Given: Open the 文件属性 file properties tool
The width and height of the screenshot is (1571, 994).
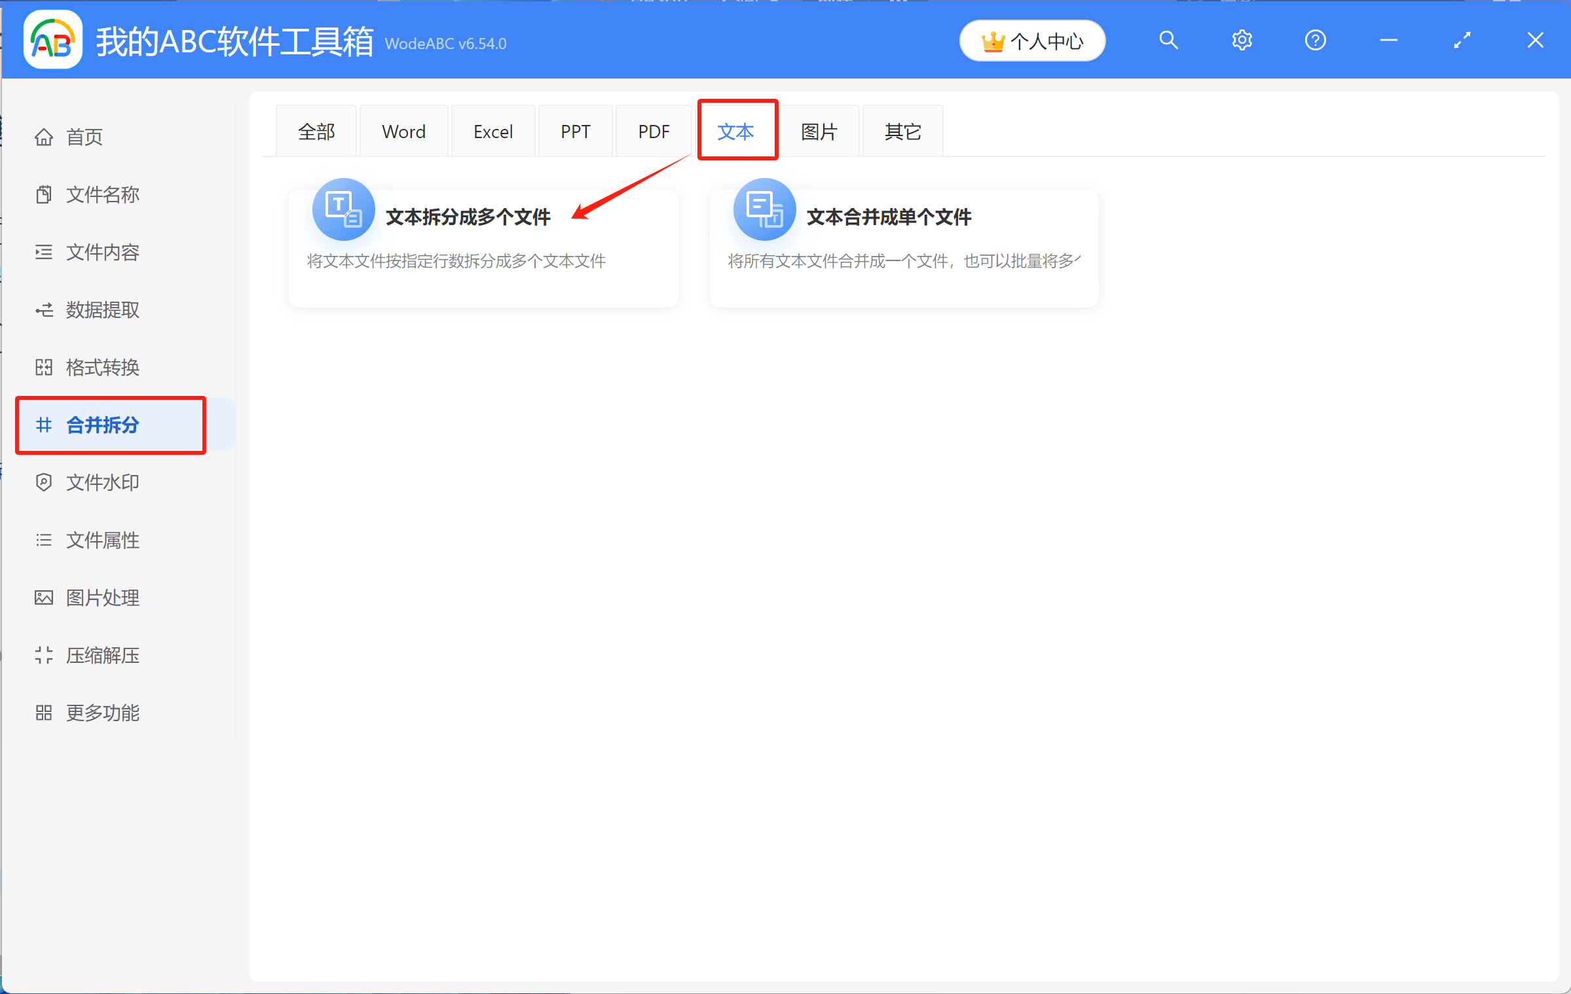Looking at the screenshot, I should [102, 540].
